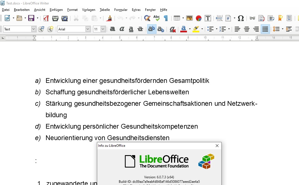299x185 pixels.
Task: Clear direct formatting
Action: 173,29
